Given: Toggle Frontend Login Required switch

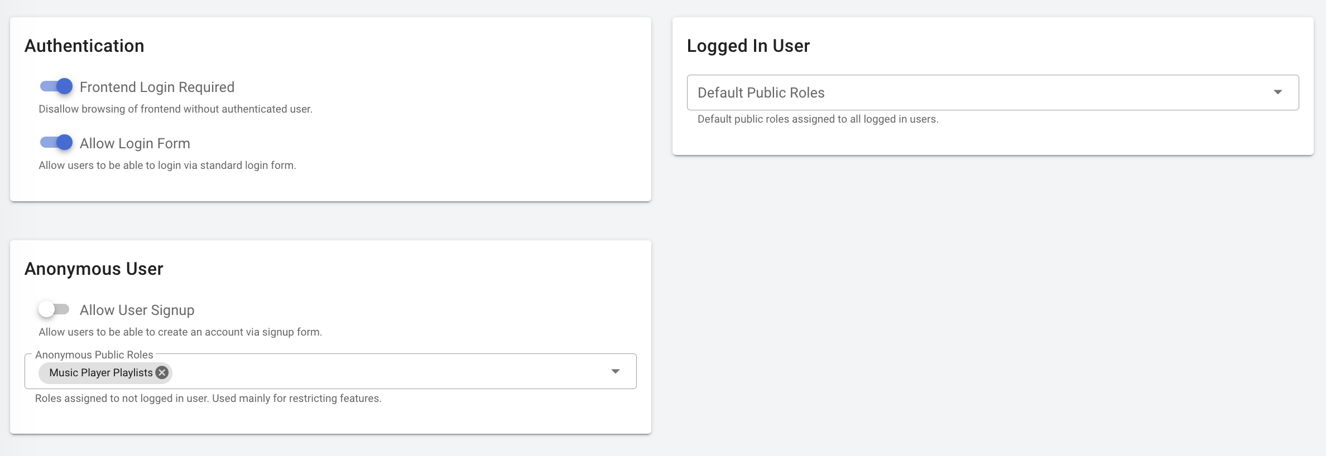Looking at the screenshot, I should [56, 86].
